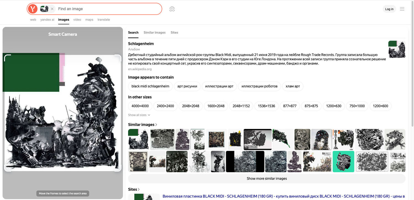Select the black midi schlagenheim tag
Screen dimensions: 414x200
150,86
